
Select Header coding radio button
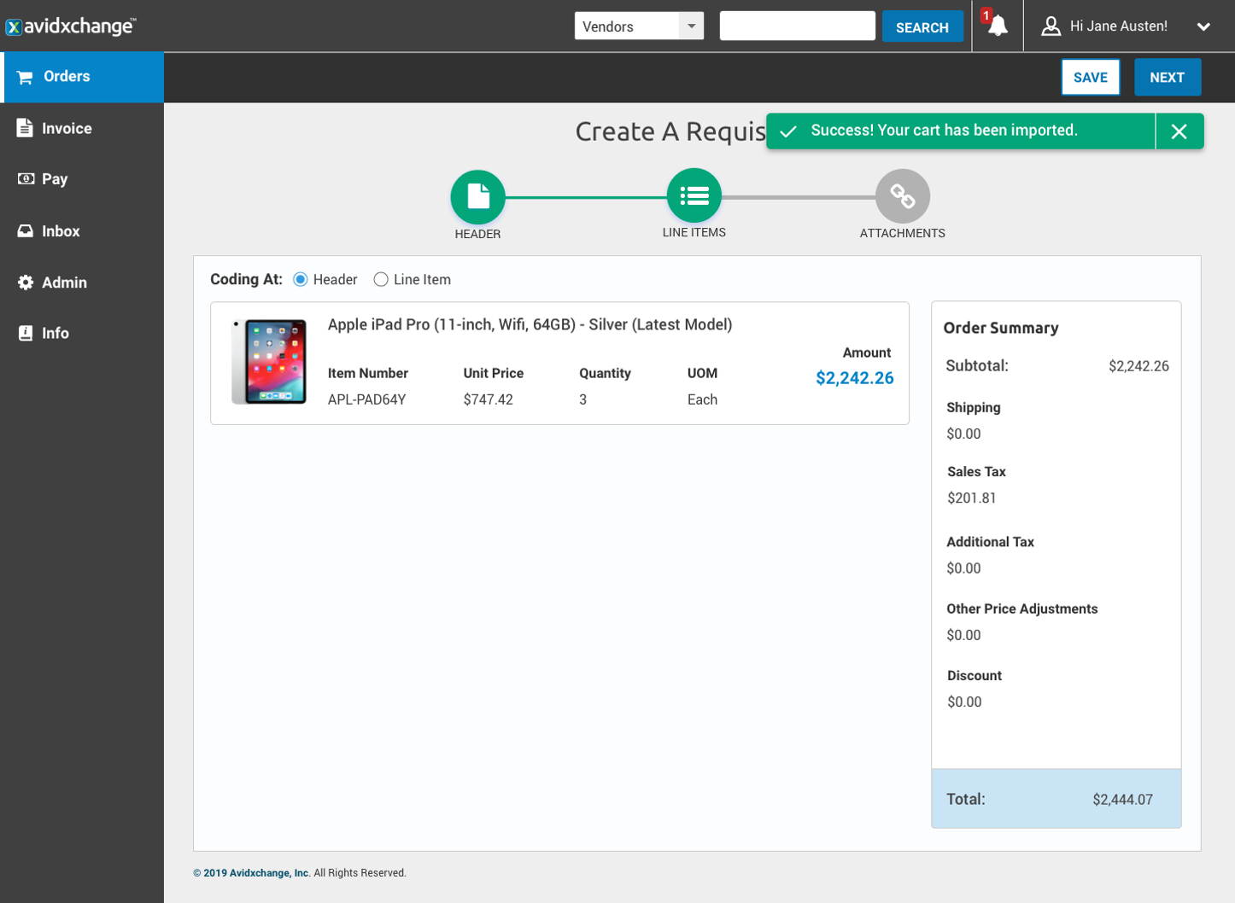click(x=301, y=280)
